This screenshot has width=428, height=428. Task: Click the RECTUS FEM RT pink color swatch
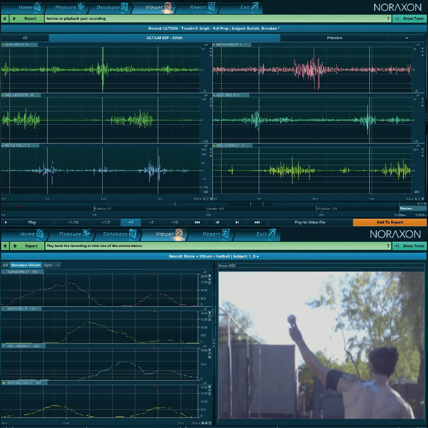[214, 45]
